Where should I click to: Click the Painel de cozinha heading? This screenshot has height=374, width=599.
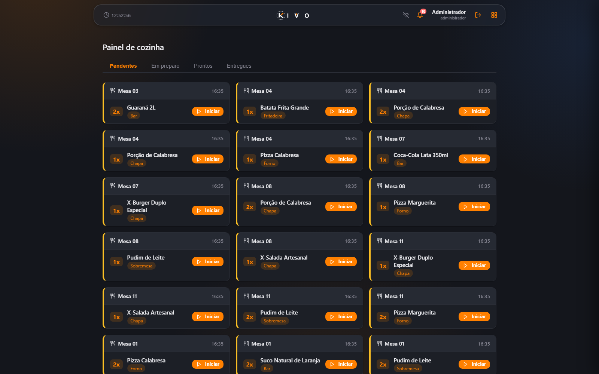[133, 47]
